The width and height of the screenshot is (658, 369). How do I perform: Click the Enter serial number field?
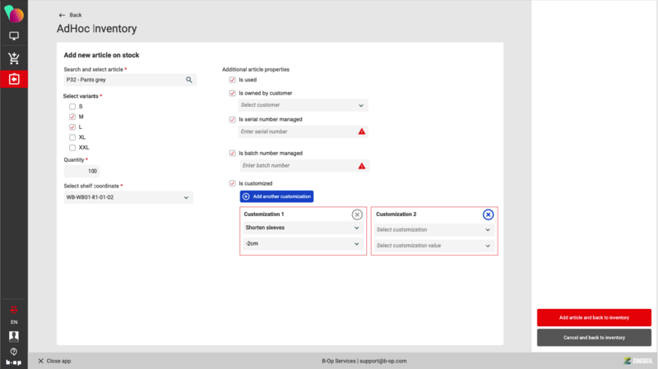(303, 131)
